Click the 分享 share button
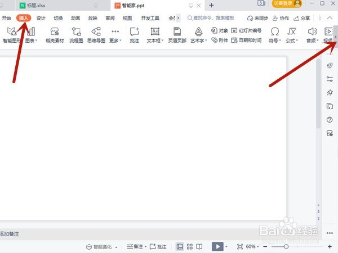Image resolution: width=338 pixels, height=253 pixels. point(302,18)
